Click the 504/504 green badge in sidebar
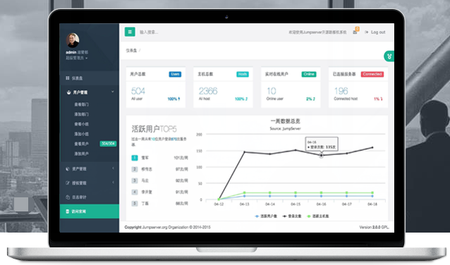 (108, 143)
